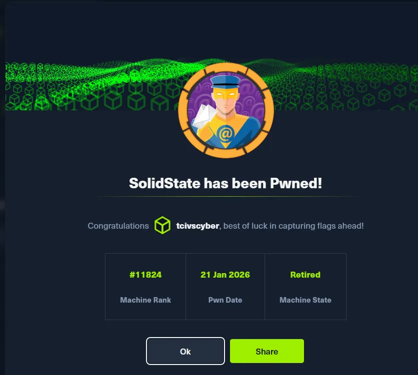Screen dimensions: 418x375
Task: Click the Retired status text
Action: pos(305,275)
